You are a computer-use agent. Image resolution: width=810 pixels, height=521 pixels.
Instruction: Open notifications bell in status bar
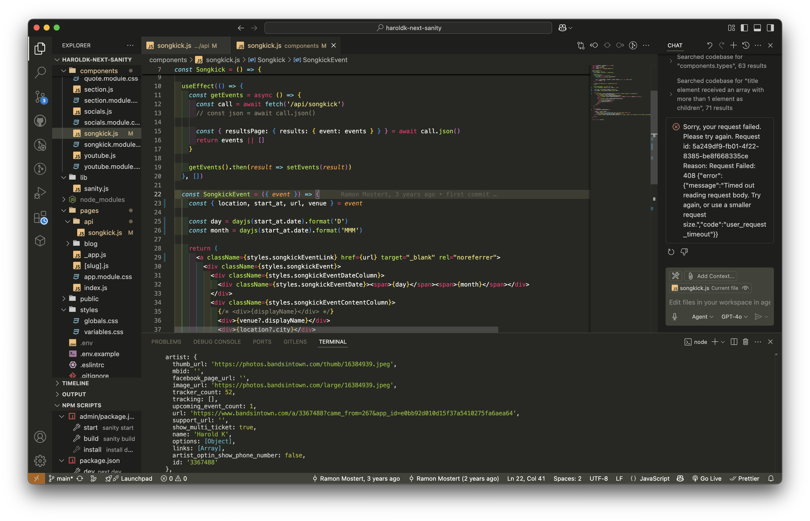pos(771,478)
